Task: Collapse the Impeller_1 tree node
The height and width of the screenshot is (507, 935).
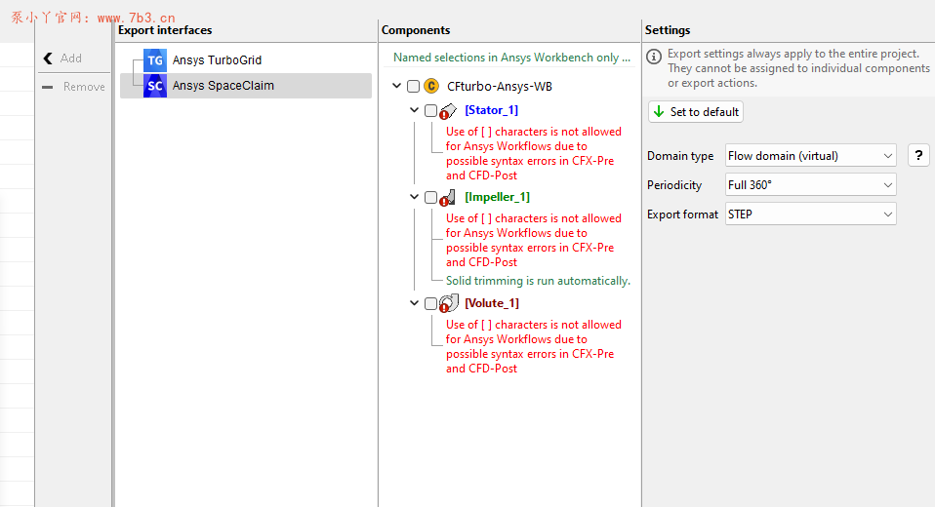Action: tap(415, 198)
